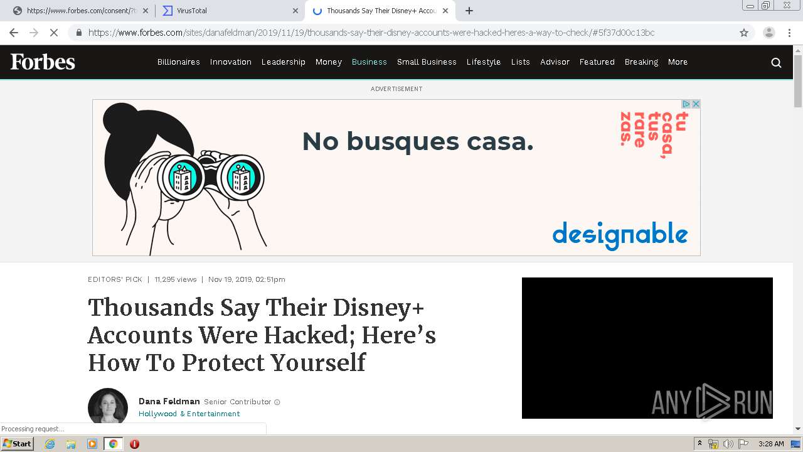Open the Small Business menu
Viewport: 803px width, 452px height.
pyautogui.click(x=427, y=62)
